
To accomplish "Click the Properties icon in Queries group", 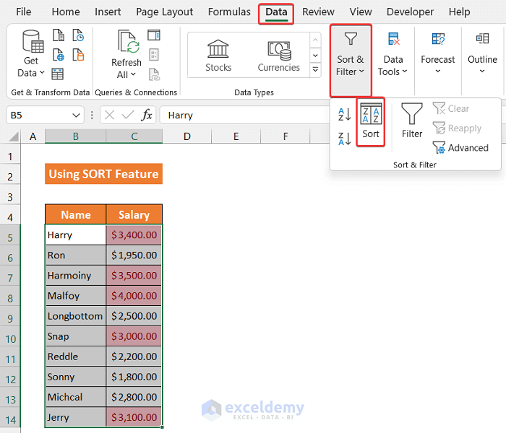I will tap(154, 55).
